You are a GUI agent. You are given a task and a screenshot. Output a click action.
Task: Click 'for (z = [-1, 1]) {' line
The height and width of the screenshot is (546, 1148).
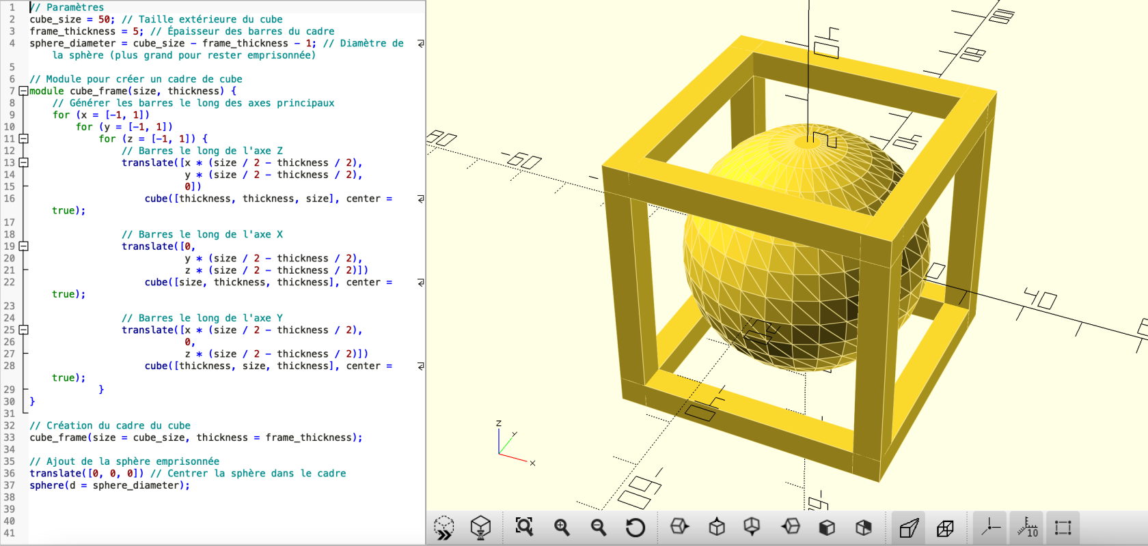click(153, 139)
